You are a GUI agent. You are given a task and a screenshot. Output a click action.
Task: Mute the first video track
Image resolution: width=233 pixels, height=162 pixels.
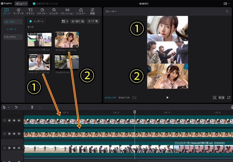tap(19, 120)
